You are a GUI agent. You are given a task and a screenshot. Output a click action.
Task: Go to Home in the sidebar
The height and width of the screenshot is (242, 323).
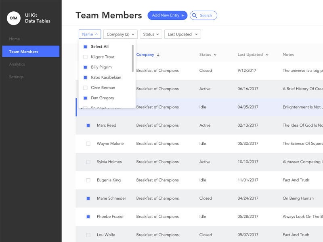coord(15,39)
